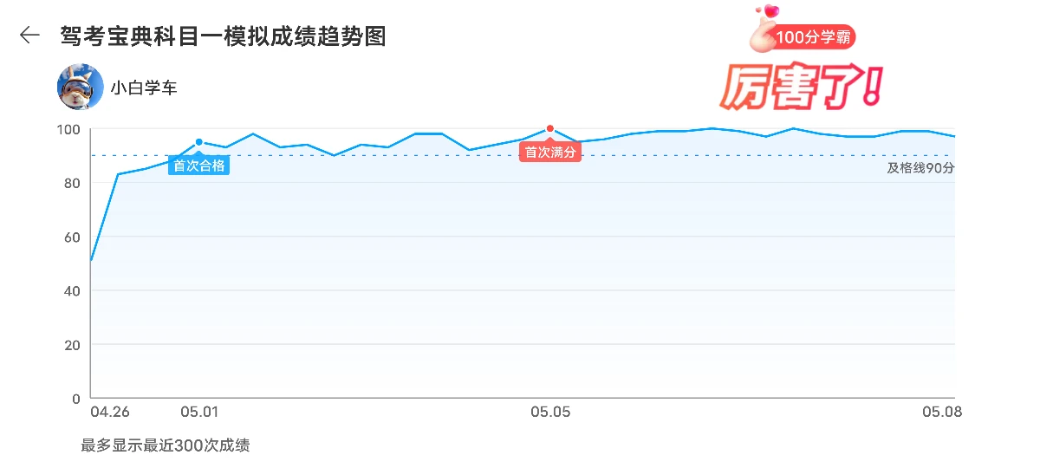This screenshot has height=468, width=1040.
Task: Click the 最多显示最近300次成绩 note
Action: (166, 445)
